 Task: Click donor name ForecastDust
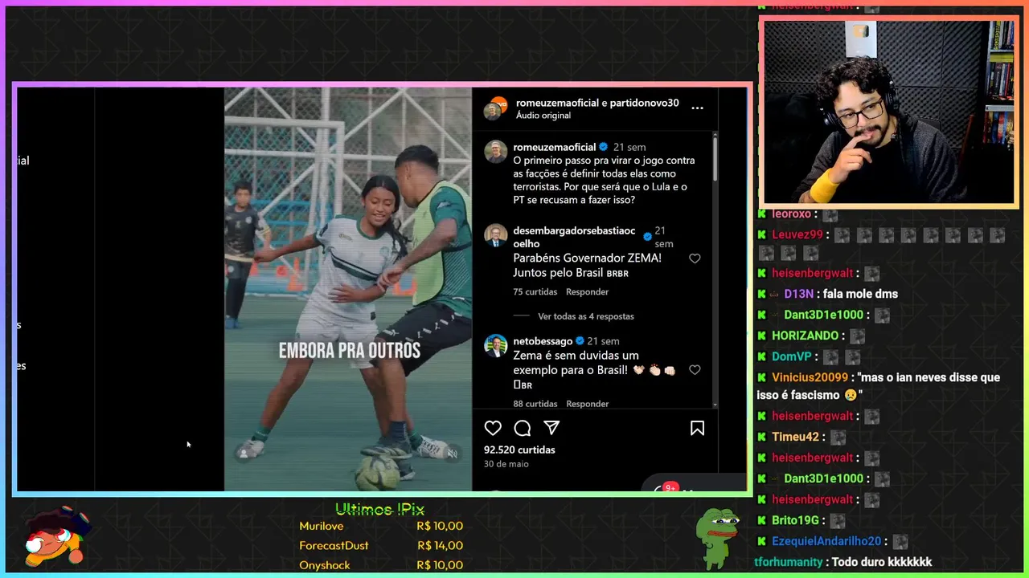[x=334, y=545]
